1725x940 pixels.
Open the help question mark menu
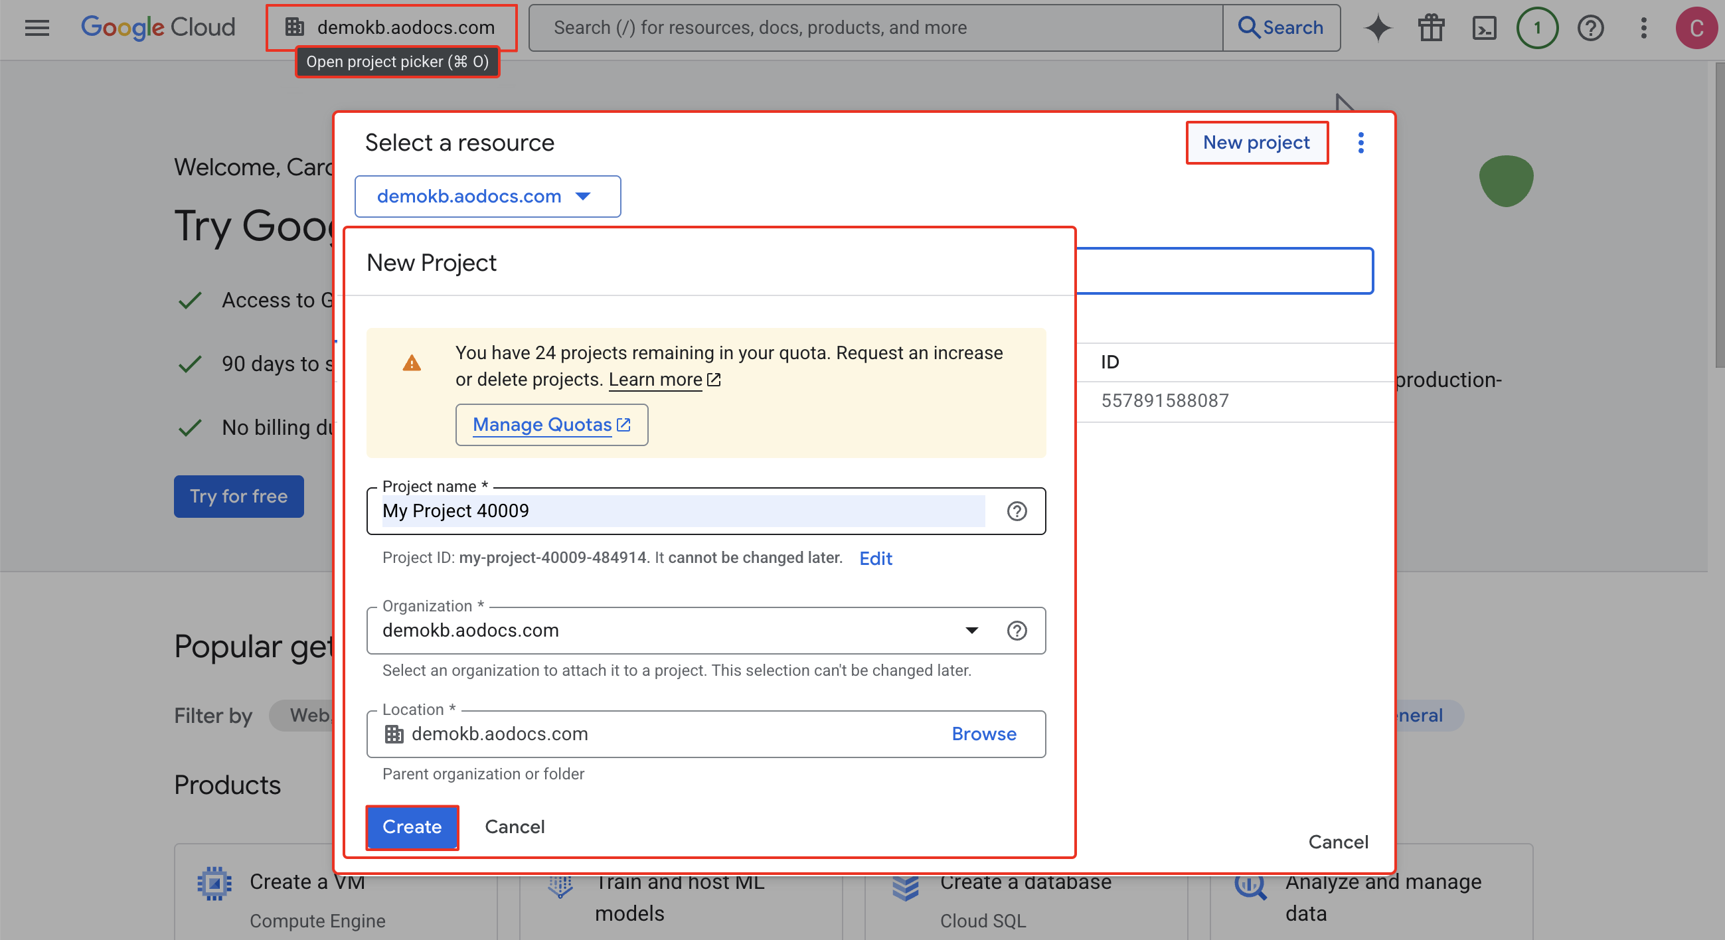pos(1590,27)
